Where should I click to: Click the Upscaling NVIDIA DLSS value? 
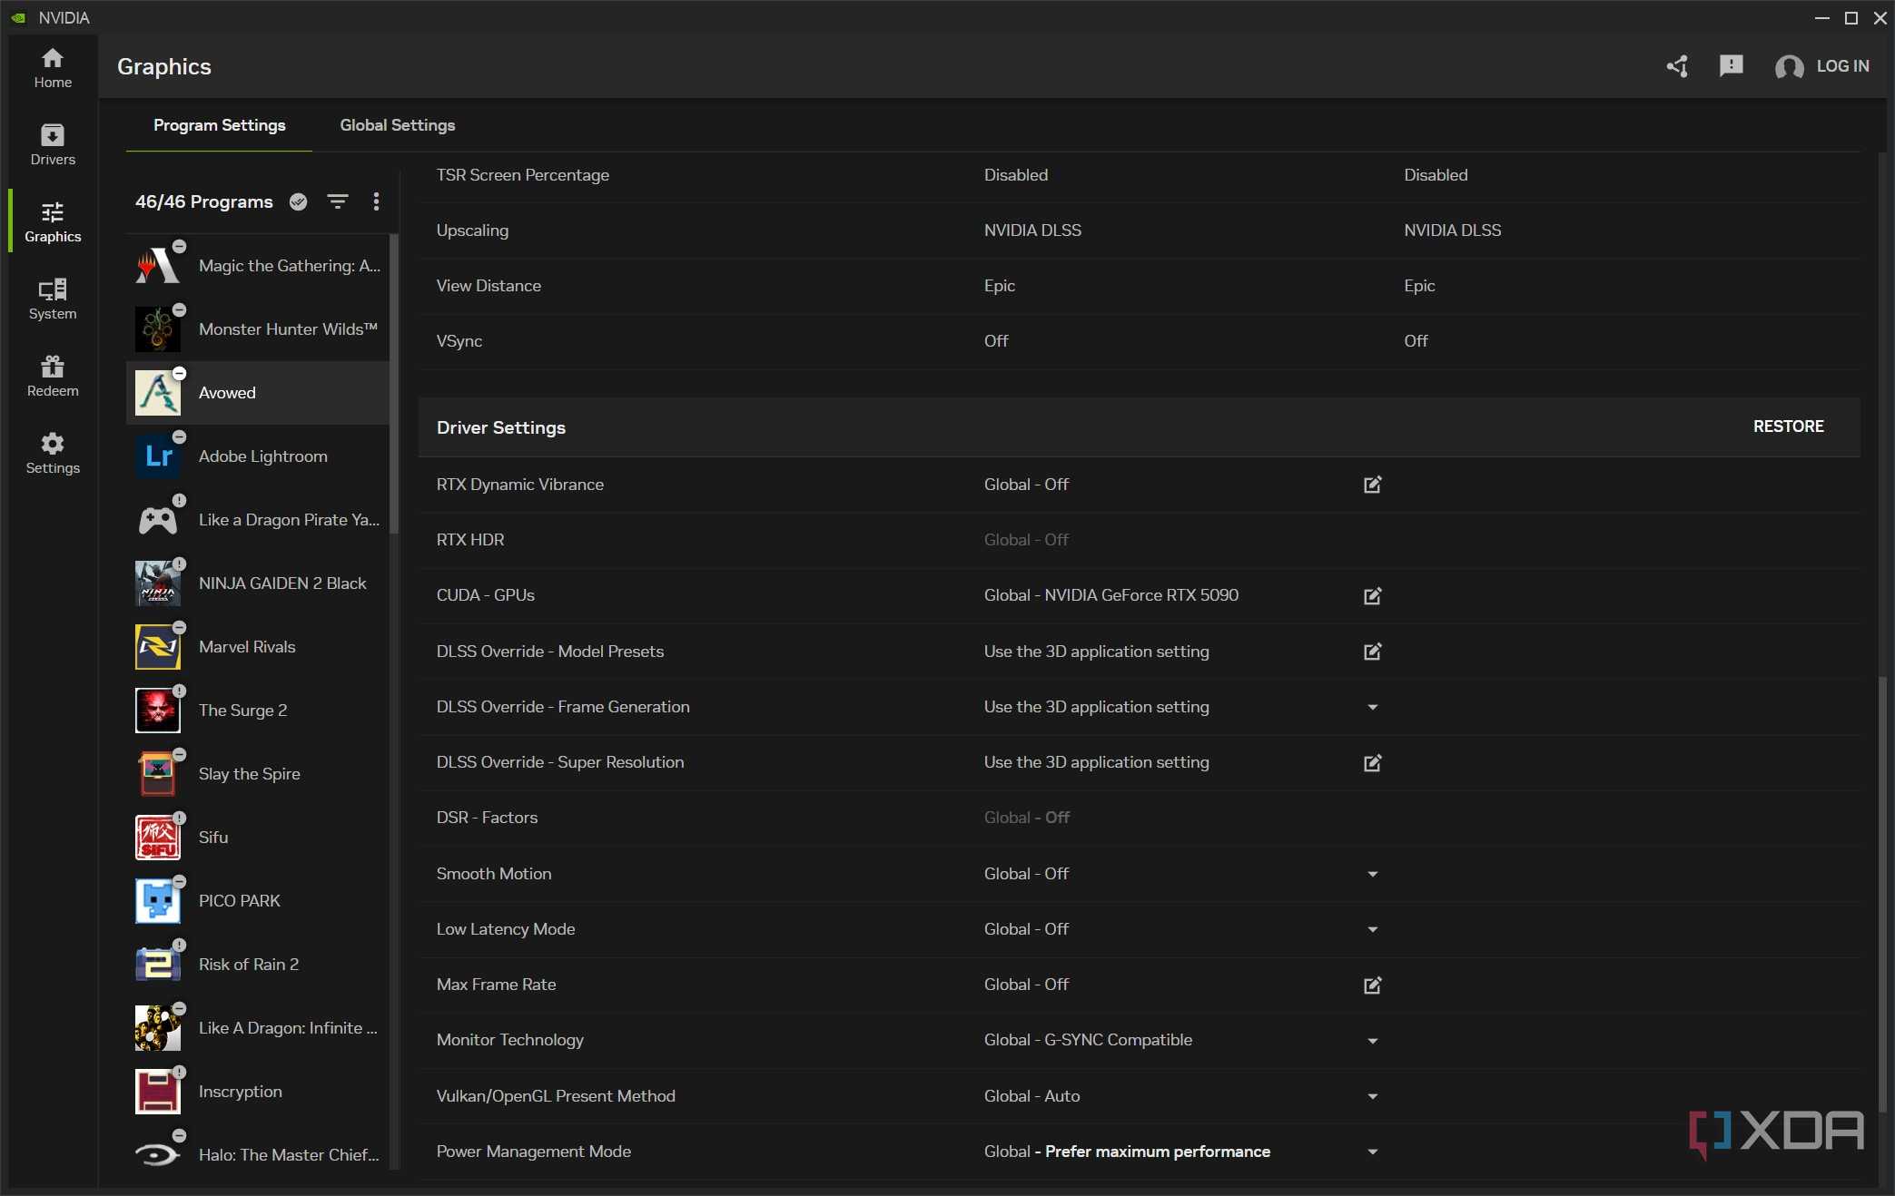coord(1032,230)
